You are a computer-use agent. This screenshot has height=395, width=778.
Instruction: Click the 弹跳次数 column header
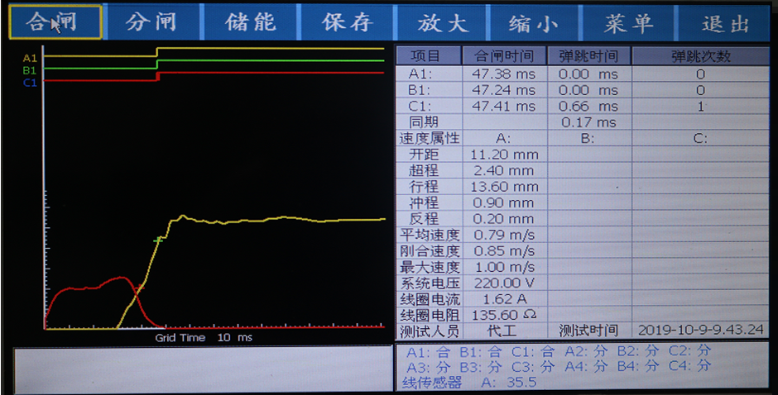[x=700, y=56]
